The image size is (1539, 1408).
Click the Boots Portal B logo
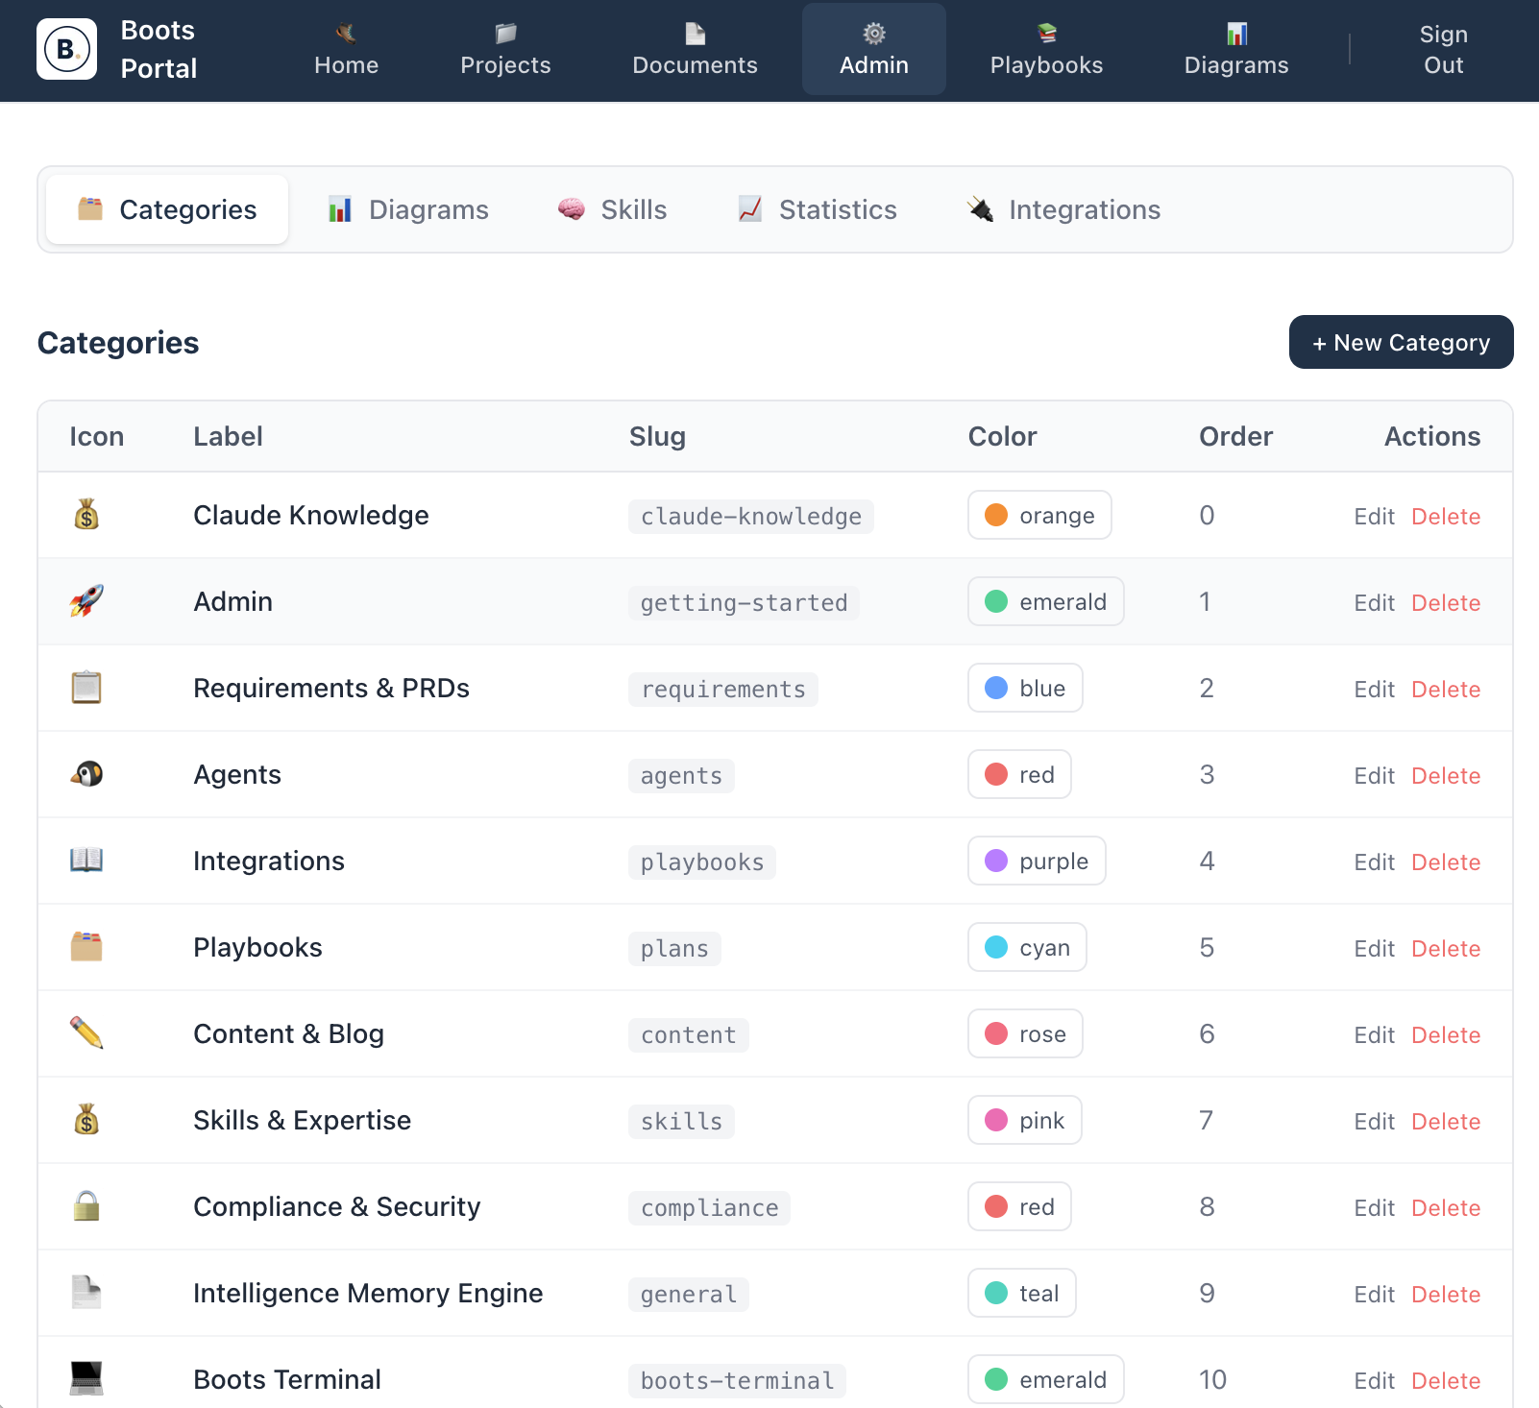coord(66,49)
